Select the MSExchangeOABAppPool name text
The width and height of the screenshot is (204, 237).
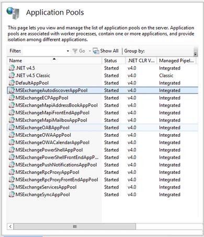(x=42, y=128)
